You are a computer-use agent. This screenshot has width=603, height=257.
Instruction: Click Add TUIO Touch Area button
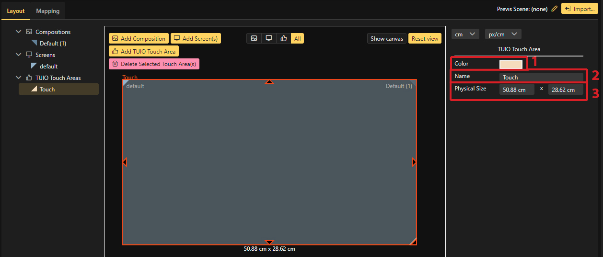[144, 51]
